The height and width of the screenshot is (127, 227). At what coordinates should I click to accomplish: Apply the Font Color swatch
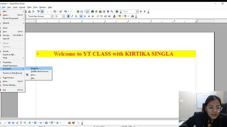click(114, 16)
